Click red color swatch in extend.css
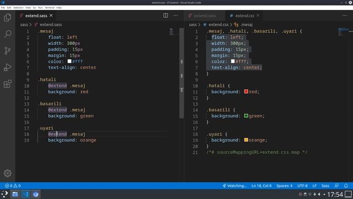The height and width of the screenshot is (199, 353). (246, 91)
